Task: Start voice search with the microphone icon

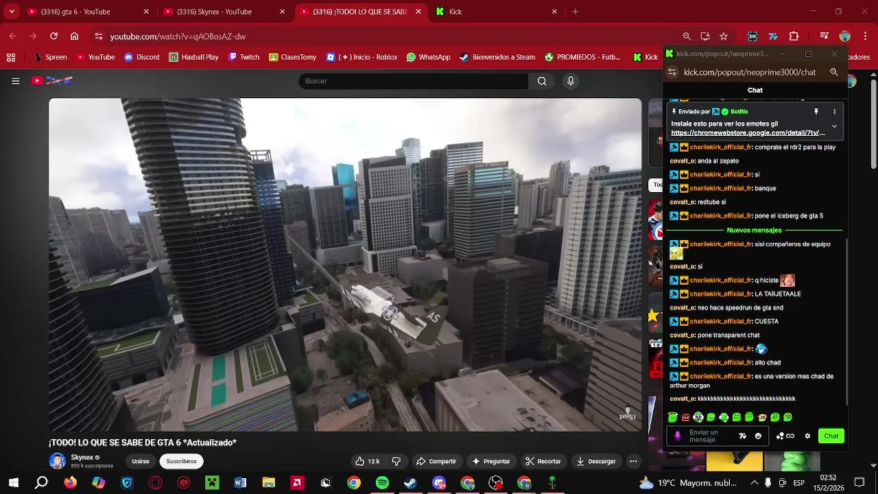Action: pos(570,81)
